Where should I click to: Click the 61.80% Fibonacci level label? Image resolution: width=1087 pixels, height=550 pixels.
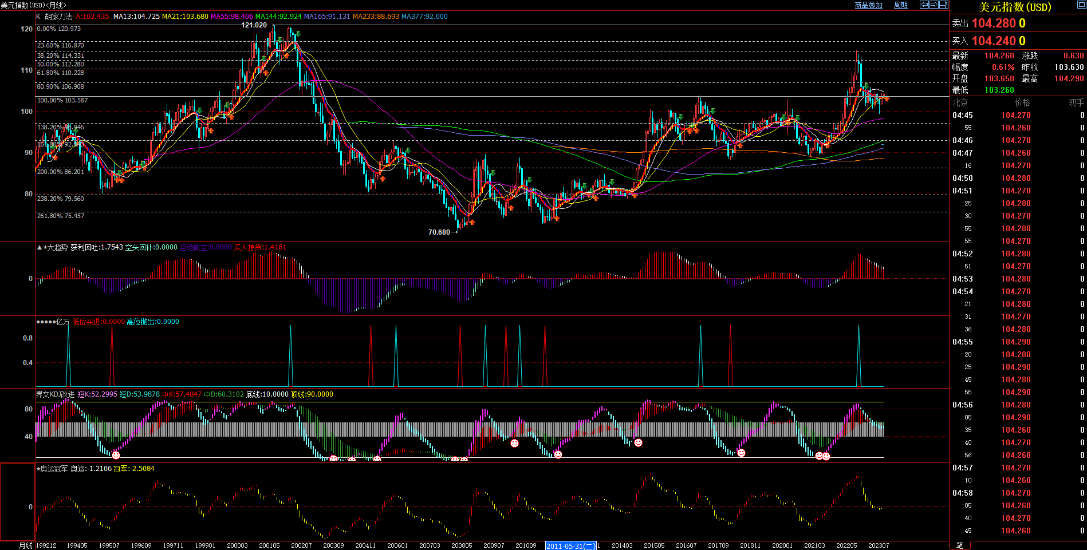pyautogui.click(x=60, y=73)
